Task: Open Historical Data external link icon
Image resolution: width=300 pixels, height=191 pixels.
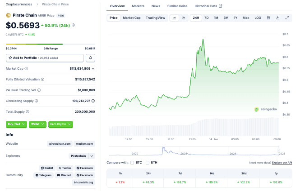Action: [x=221, y=6]
